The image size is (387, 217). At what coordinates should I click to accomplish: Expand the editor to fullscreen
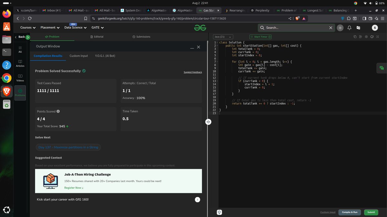[377, 37]
